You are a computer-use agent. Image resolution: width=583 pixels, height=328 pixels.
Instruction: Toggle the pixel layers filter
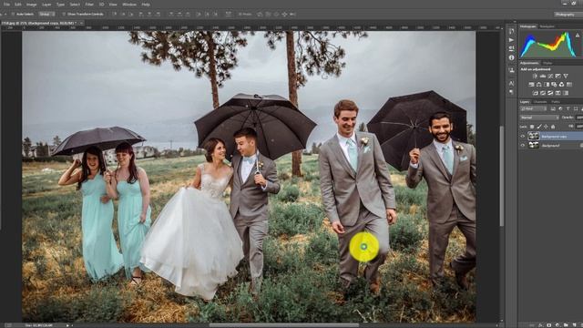pyautogui.click(x=552, y=108)
